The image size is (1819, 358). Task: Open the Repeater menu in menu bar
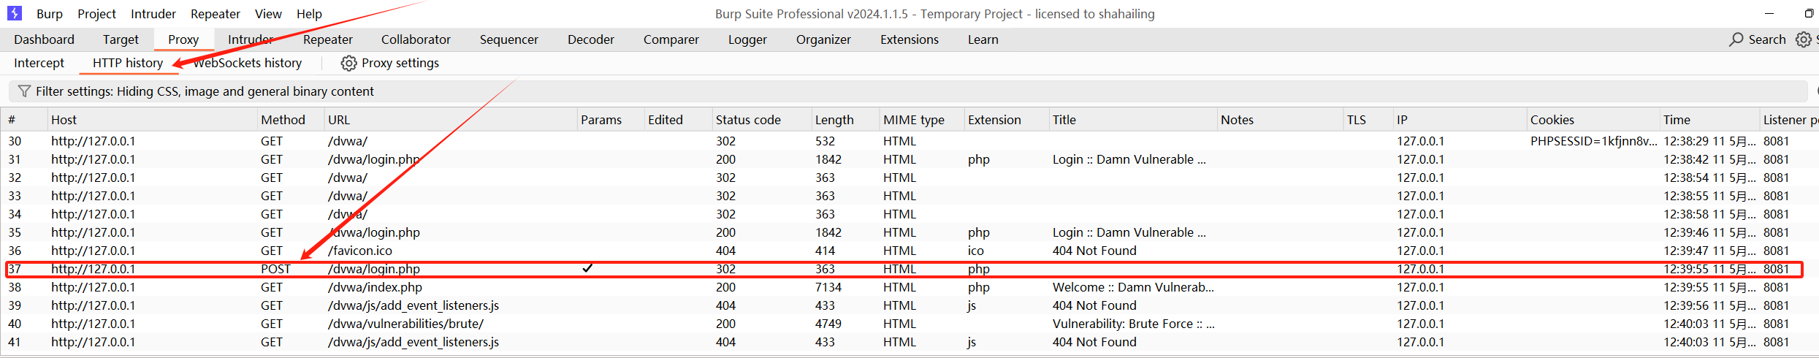216,14
